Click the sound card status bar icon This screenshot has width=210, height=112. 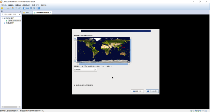point(200,111)
